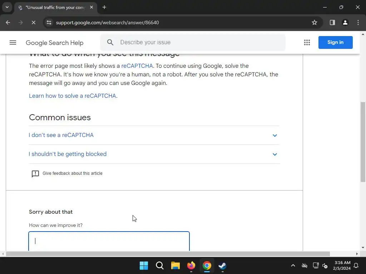Open the tab search dropdown
Image resolution: width=366 pixels, height=274 pixels.
tap(7, 7)
